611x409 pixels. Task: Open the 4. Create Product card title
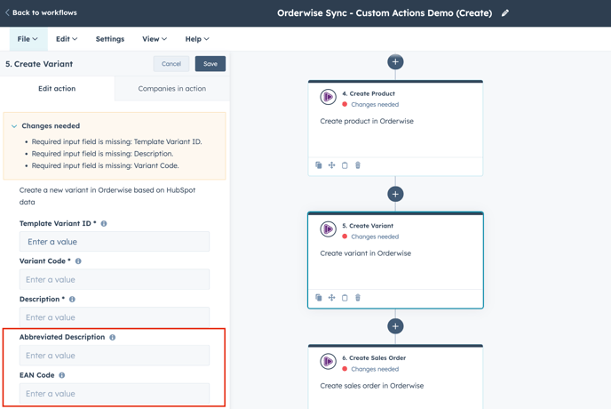(x=369, y=93)
